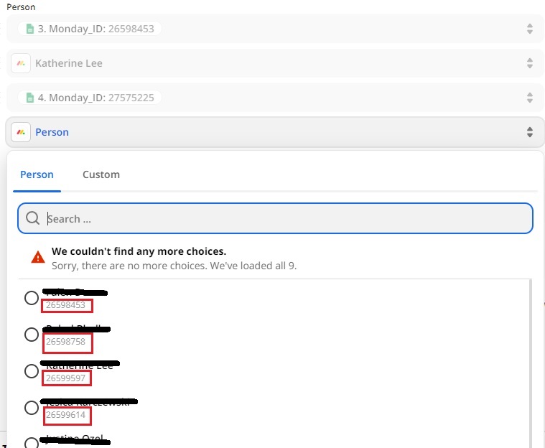Click the Google Sheets icon beside 4. Monday_ID
Image resolution: width=545 pixels, height=448 pixels.
tap(30, 98)
